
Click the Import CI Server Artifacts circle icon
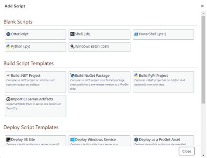click(x=8, y=99)
